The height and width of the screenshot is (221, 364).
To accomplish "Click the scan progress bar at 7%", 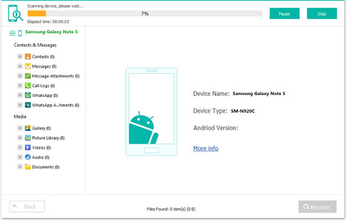I will pyautogui.click(x=145, y=14).
